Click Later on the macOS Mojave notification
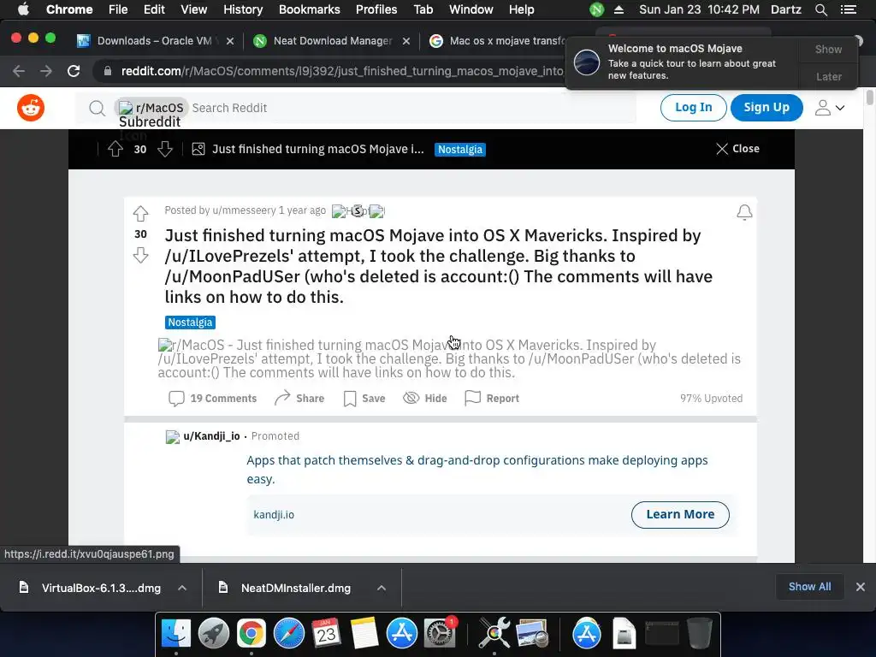Image resolution: width=876 pixels, height=657 pixels. point(828,76)
